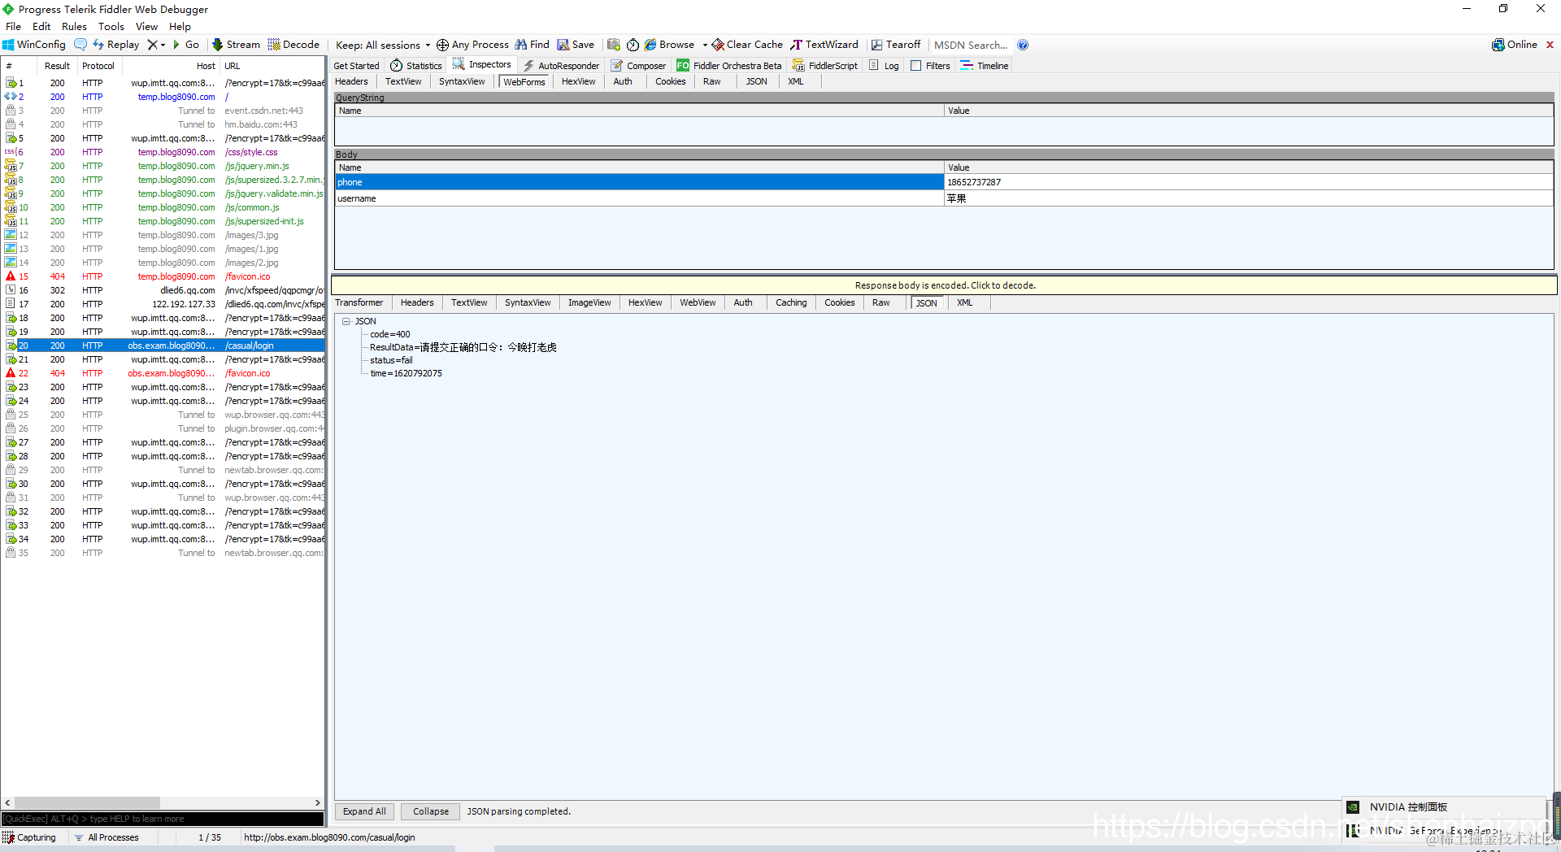Click Expand All button

pos(364,811)
